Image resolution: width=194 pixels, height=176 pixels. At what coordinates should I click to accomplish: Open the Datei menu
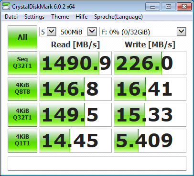[11, 17]
